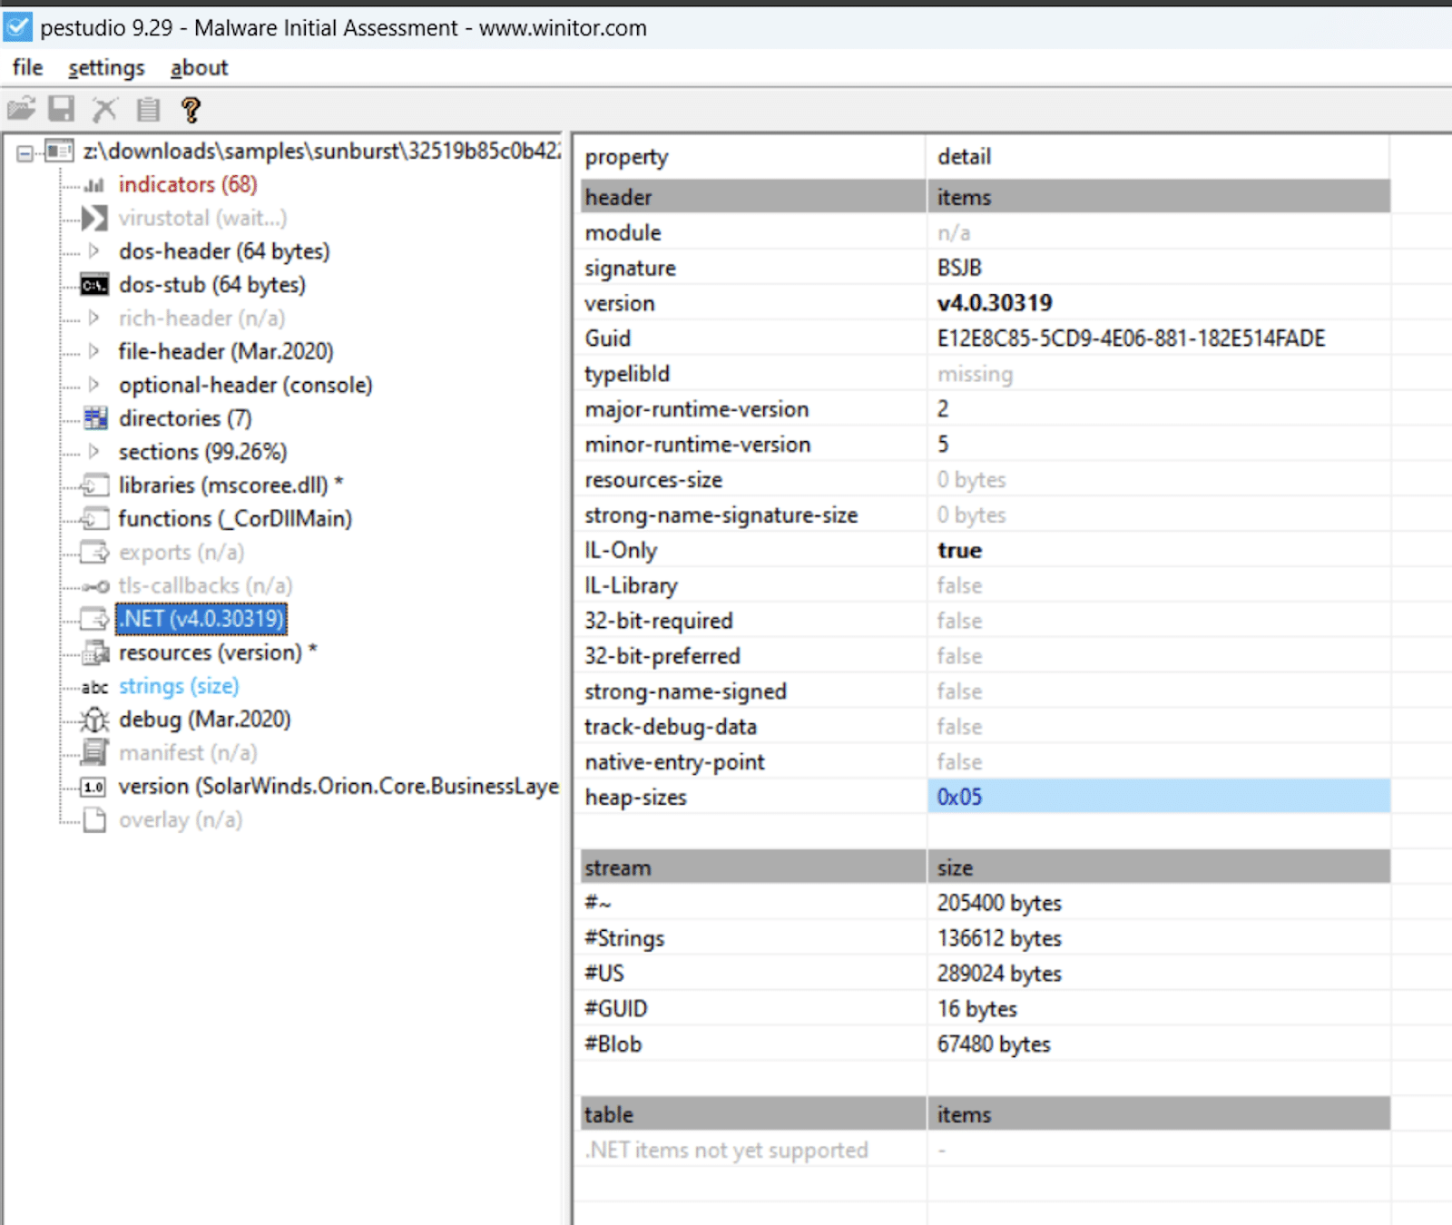Screen dimensions: 1452x1225
Task: Expand the file-header (Mar.2020) node
Action: pyautogui.click(x=94, y=351)
